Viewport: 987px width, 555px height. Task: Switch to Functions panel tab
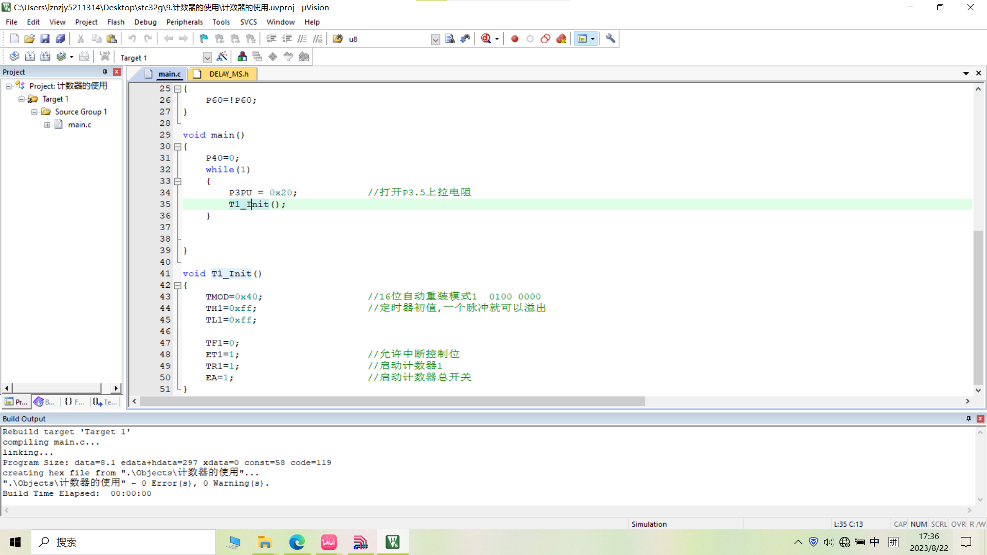pyautogui.click(x=75, y=402)
